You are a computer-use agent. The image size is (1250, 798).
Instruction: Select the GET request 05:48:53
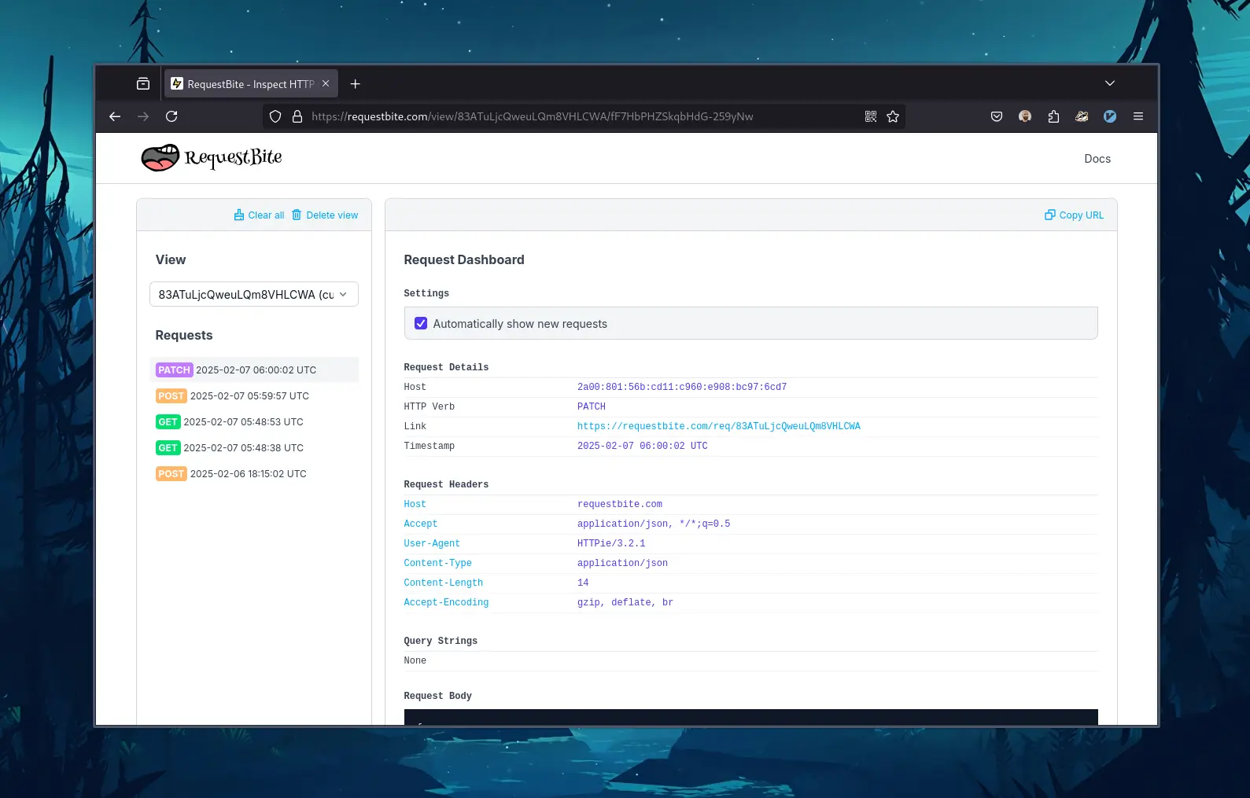click(254, 421)
